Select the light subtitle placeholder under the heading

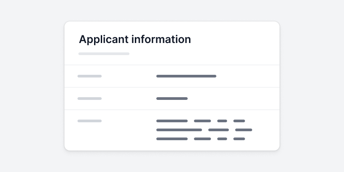click(104, 54)
